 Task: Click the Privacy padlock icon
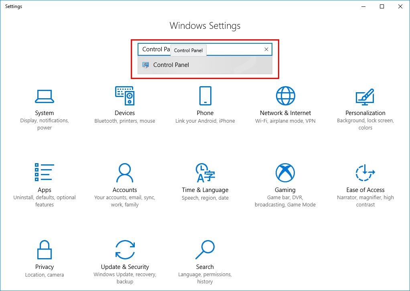(45, 250)
